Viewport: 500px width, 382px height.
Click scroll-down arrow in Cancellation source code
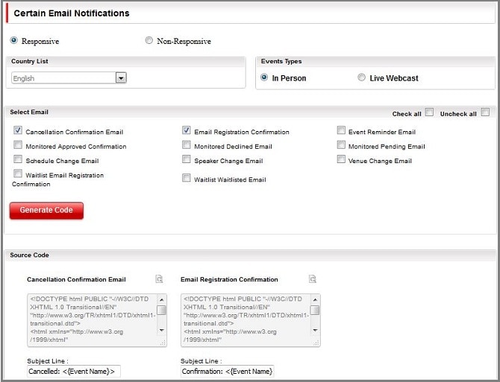162,330
